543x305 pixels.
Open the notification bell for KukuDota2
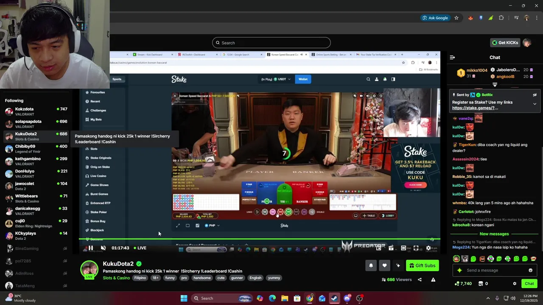click(x=371, y=266)
